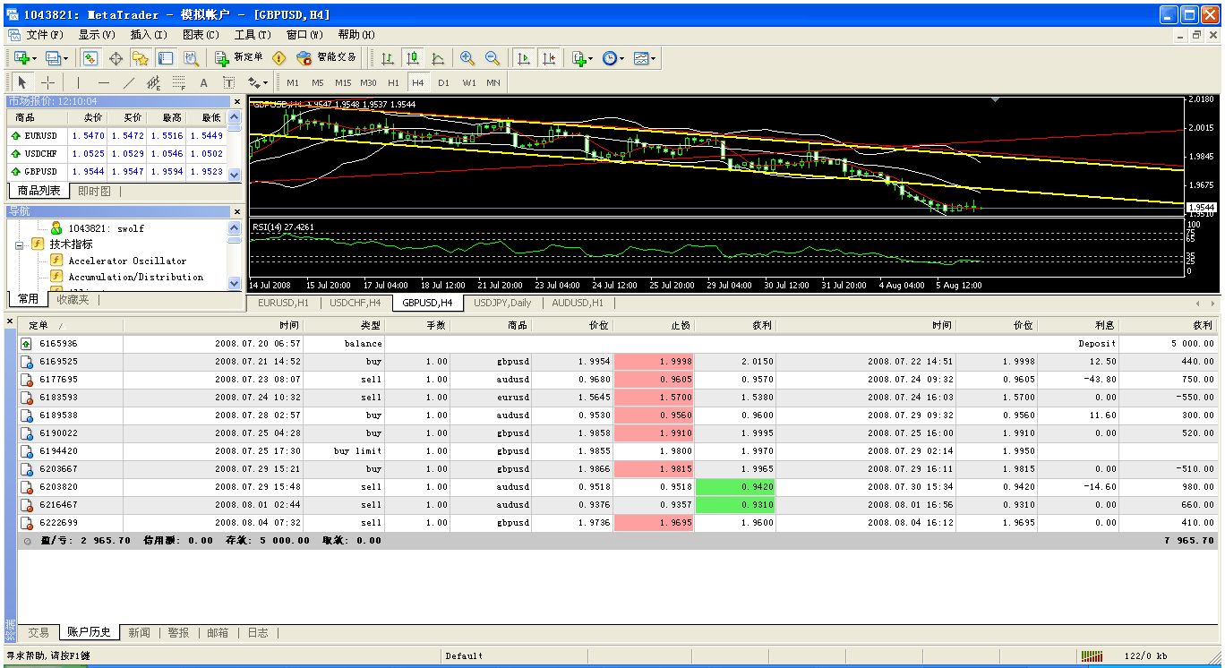Zoom out of the chart
Image resolution: width=1225 pixels, height=668 pixels.
[492, 58]
